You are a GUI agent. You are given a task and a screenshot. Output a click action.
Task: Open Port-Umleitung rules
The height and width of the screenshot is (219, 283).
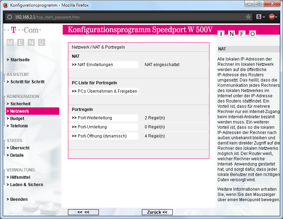pos(103,127)
